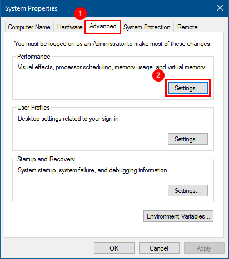
Task: Open the Hardware tab
Action: pos(69,27)
